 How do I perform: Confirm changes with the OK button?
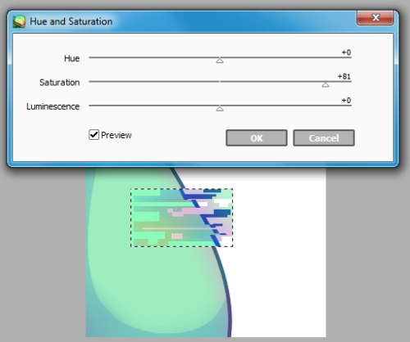(257, 138)
